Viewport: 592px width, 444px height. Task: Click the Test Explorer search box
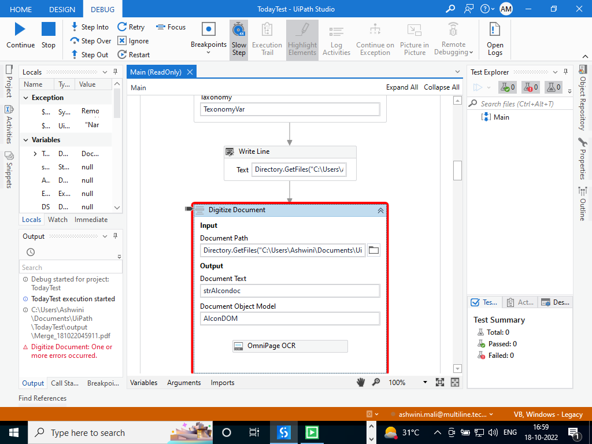pos(520,104)
